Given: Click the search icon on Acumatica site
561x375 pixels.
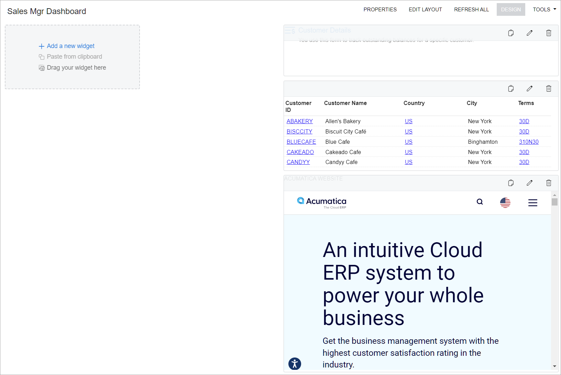Looking at the screenshot, I should coord(480,202).
